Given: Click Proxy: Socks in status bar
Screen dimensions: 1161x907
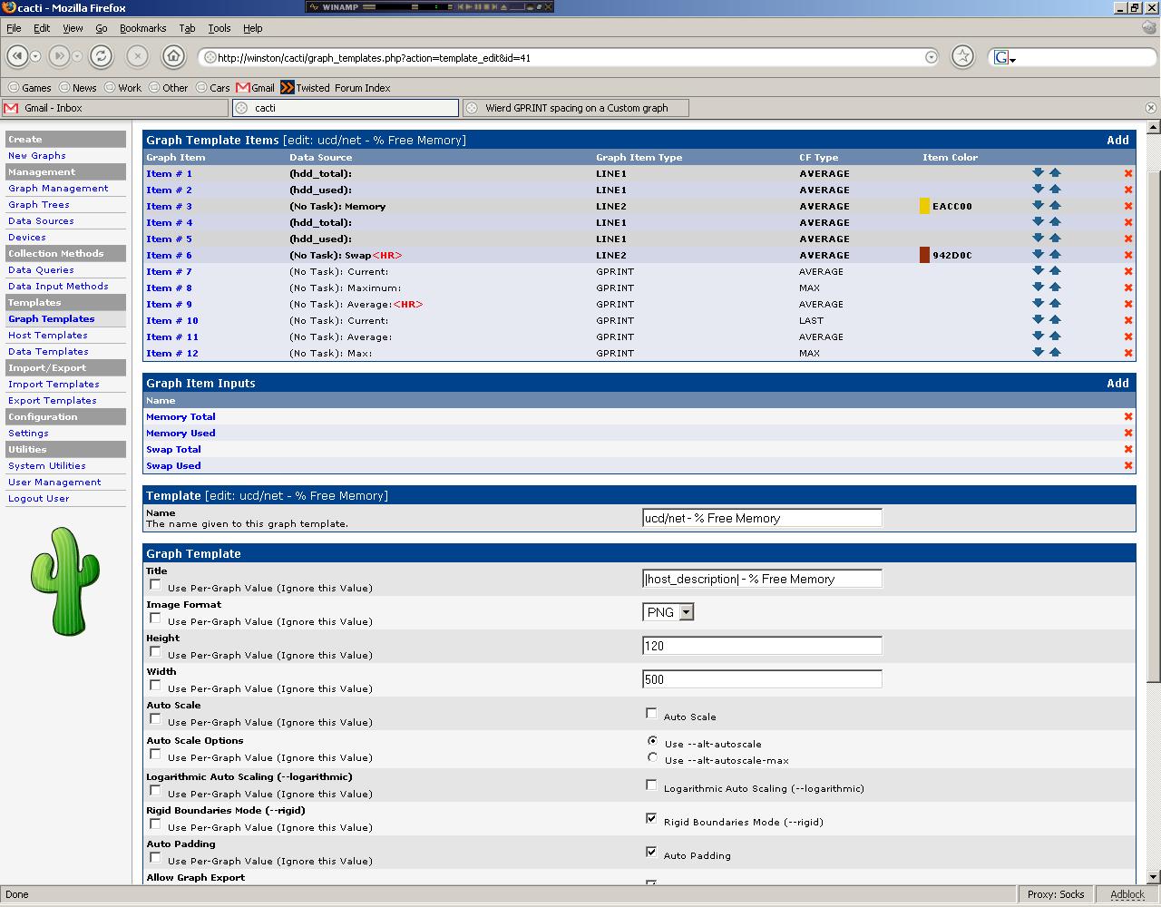Looking at the screenshot, I should 1056,894.
